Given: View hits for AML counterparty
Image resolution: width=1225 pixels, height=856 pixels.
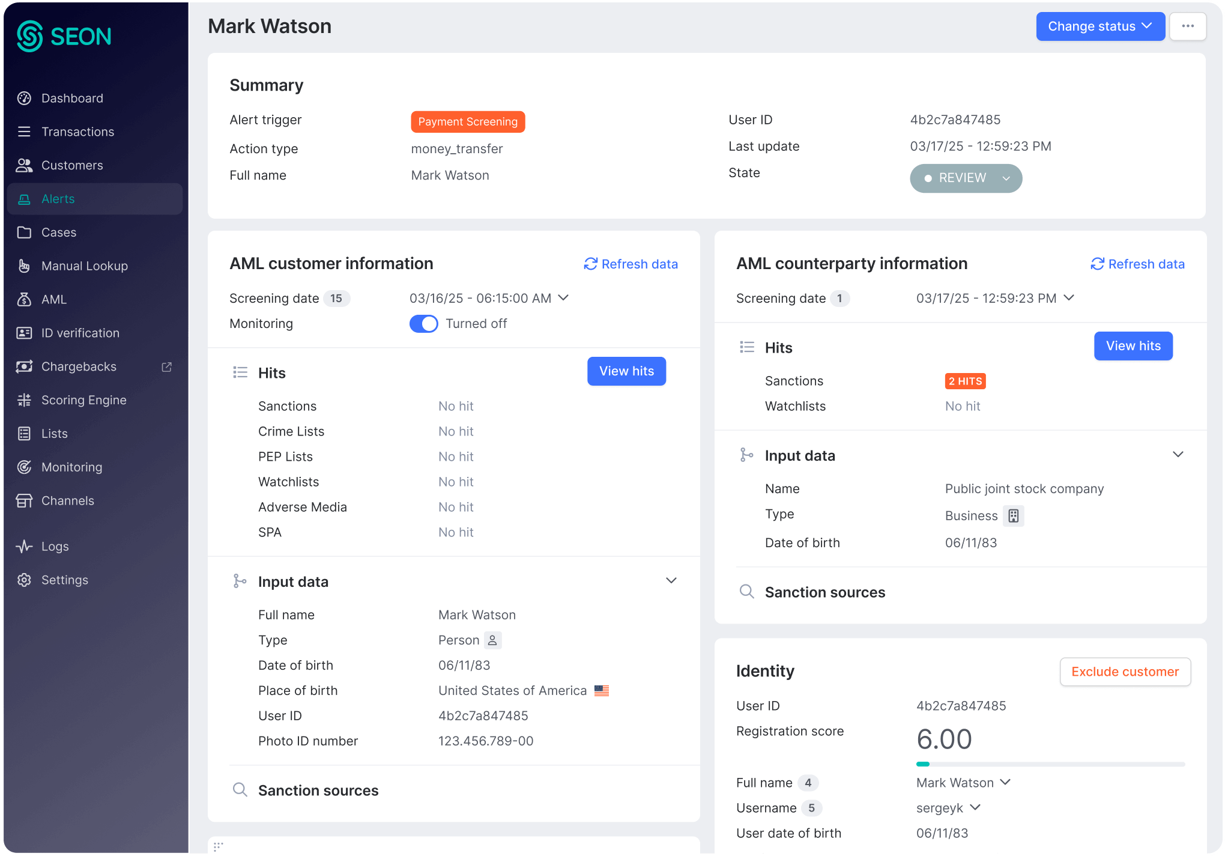Looking at the screenshot, I should click(x=1133, y=346).
